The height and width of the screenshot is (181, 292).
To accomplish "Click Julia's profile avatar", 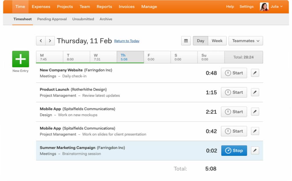I will click(x=264, y=7).
